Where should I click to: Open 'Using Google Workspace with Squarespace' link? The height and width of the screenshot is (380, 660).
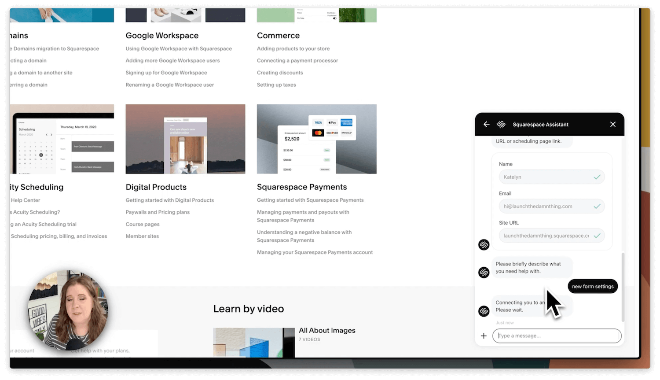(179, 49)
